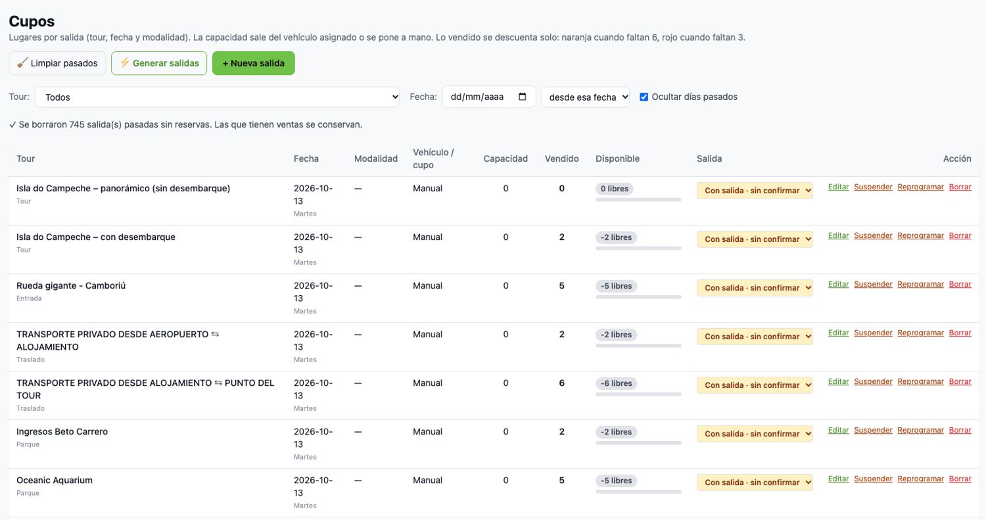Click Borrar for Oceanic Aquarium row
Screen dimensions: 986x520
[960, 479]
